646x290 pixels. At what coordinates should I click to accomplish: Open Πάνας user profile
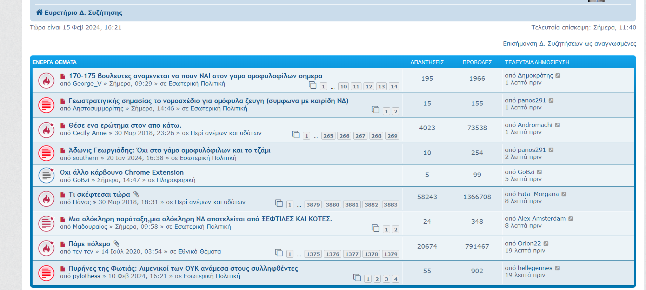point(82,202)
